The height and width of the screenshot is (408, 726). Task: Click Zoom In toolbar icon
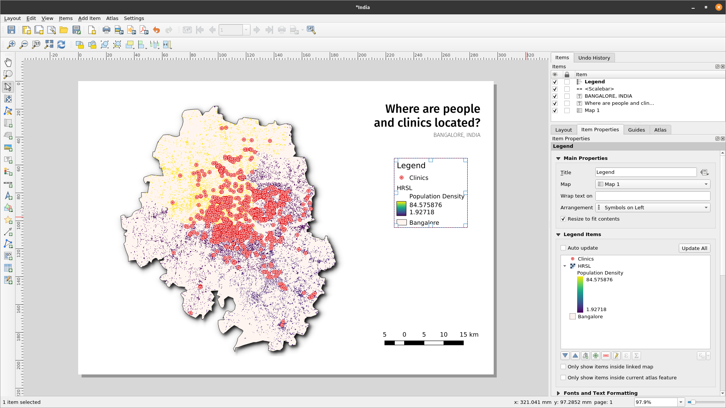tap(11, 44)
